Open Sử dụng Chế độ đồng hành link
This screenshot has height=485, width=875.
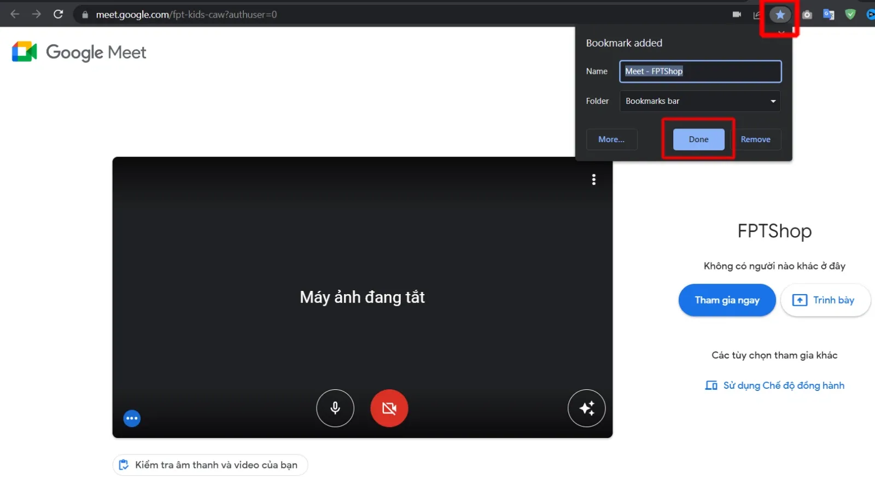[775, 385]
